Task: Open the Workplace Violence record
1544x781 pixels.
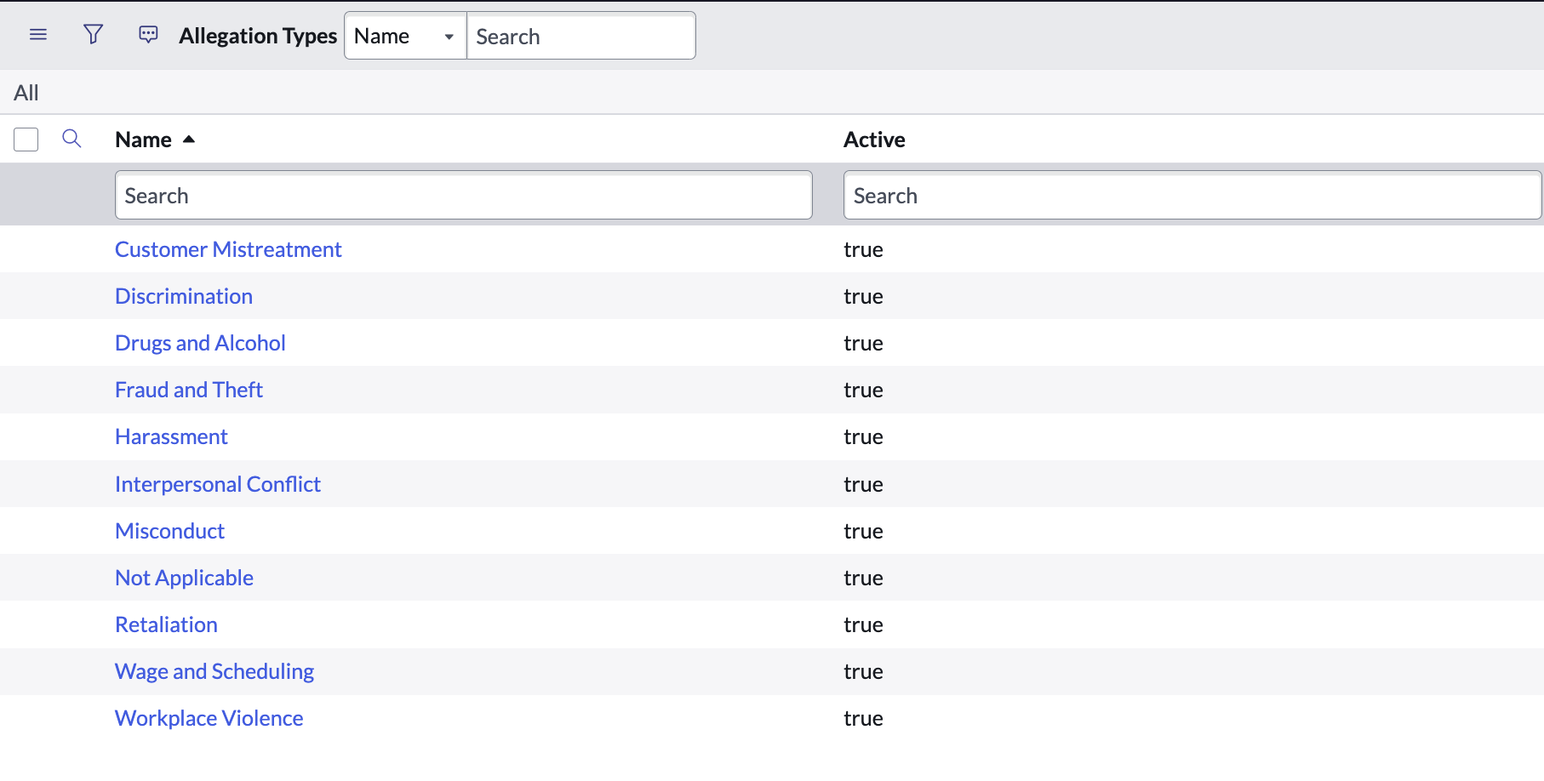Action: click(209, 718)
